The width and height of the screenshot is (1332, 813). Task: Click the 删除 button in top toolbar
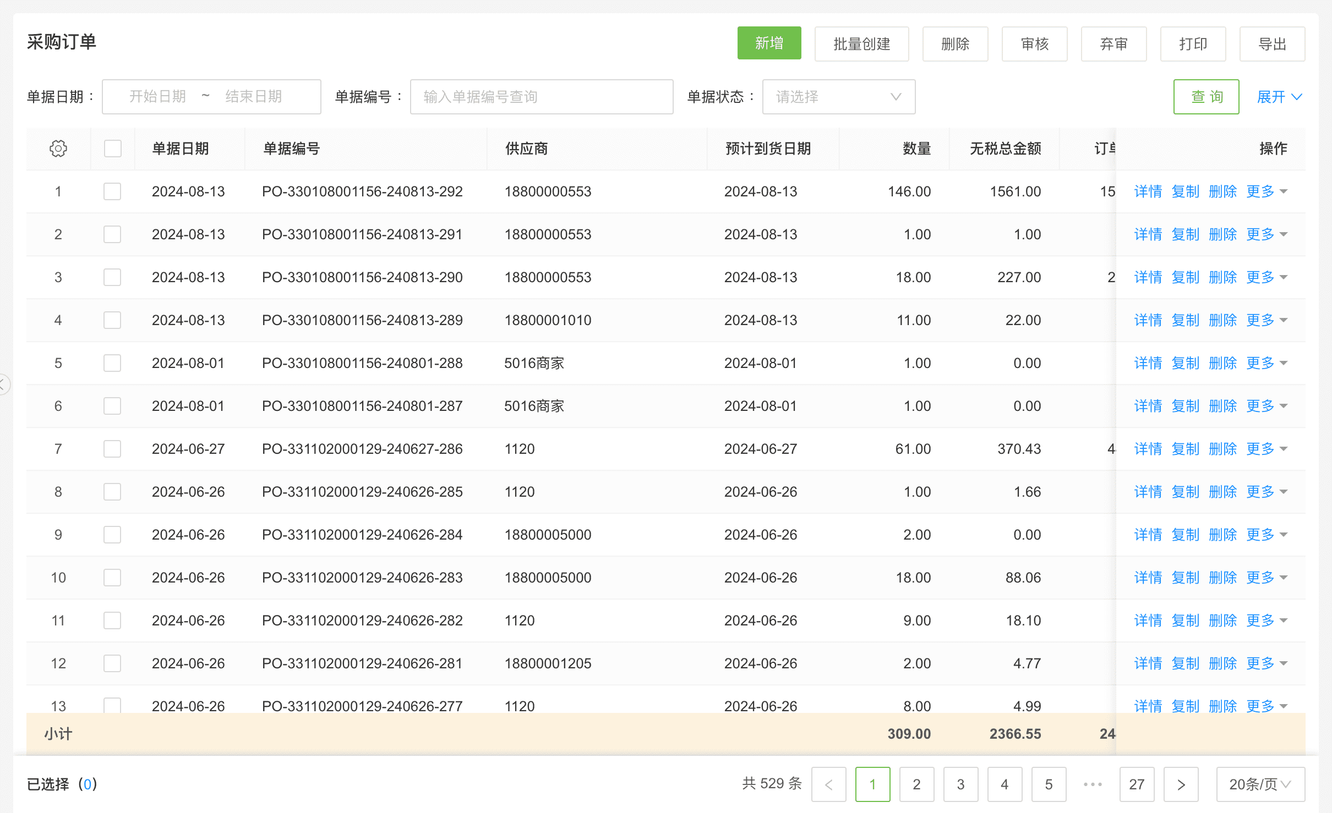point(955,44)
